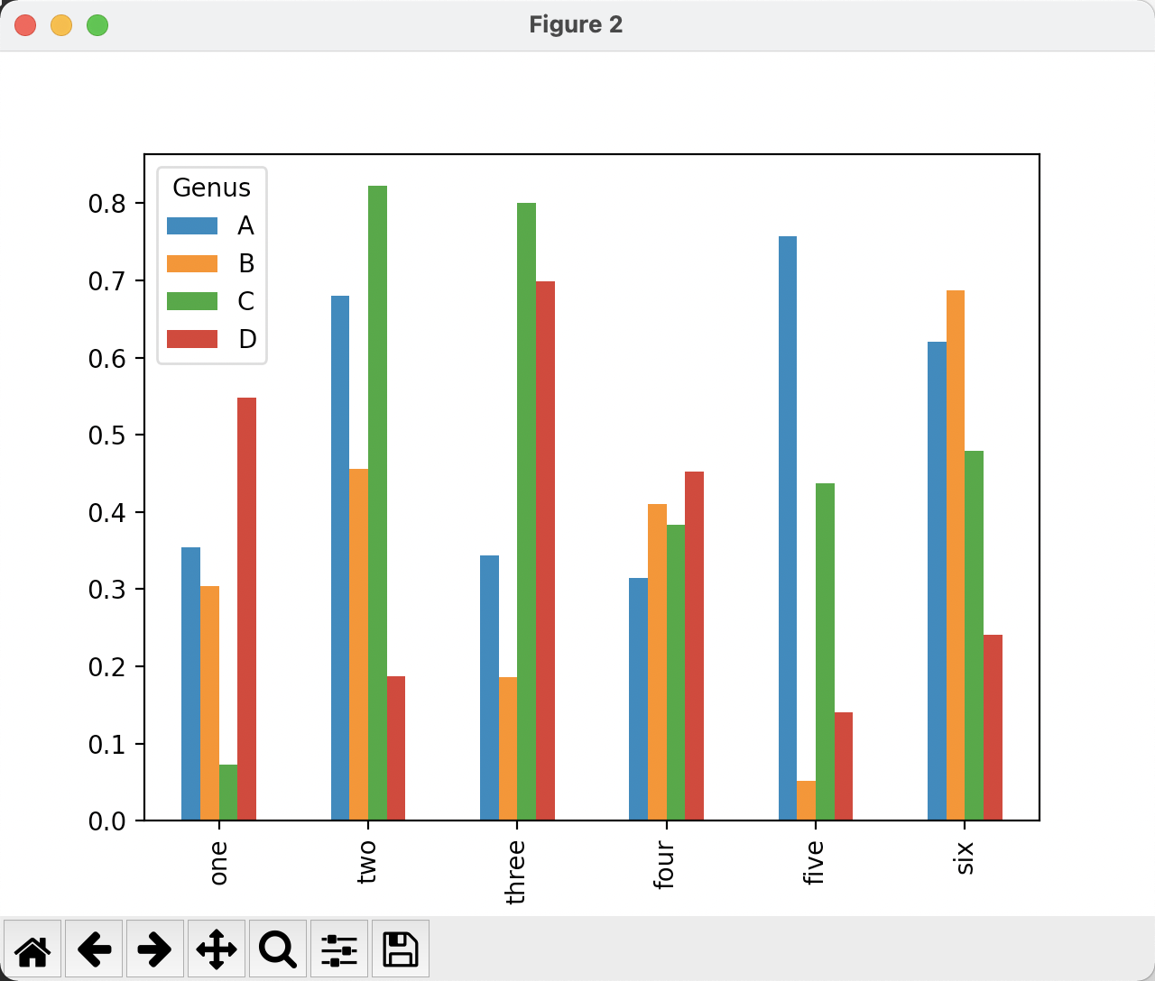Screen dimensions: 1155x981
Task: Click the x-axis label "six"
Action: (964, 858)
